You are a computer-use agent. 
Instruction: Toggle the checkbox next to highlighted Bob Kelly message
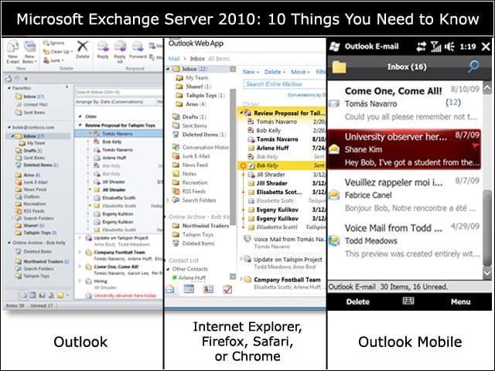pyautogui.click(x=251, y=165)
